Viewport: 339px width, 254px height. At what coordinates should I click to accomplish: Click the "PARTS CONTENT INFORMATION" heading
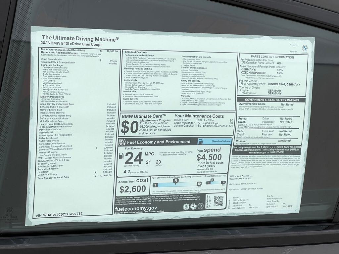point(272,57)
